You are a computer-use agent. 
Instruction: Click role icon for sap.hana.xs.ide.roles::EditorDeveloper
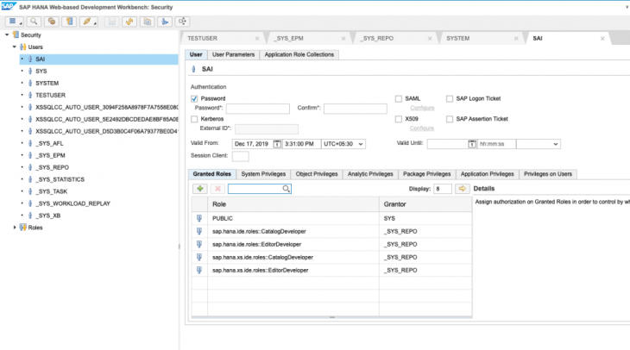pos(199,270)
